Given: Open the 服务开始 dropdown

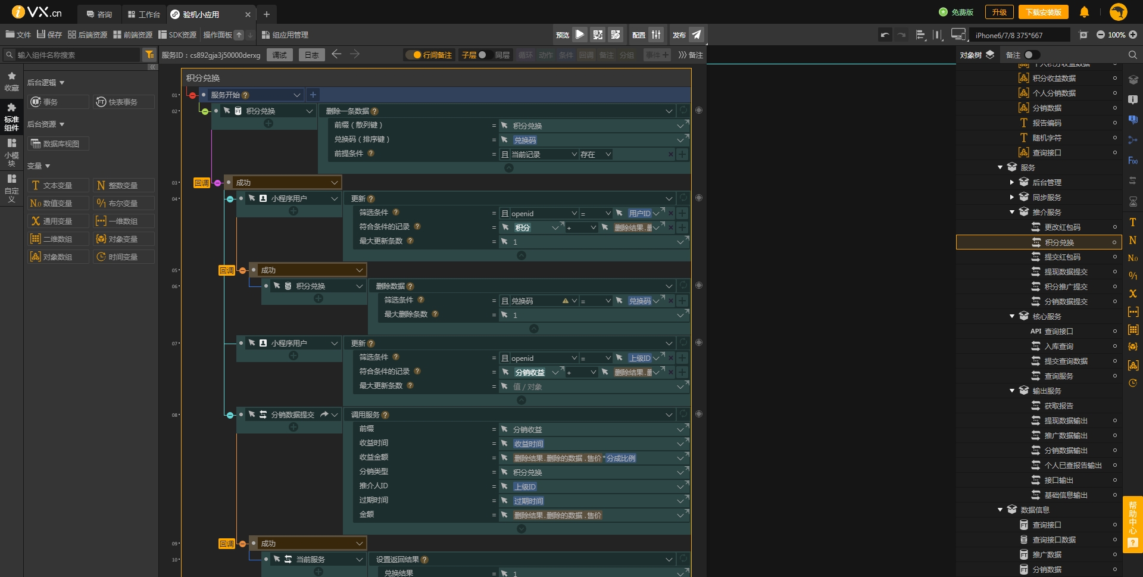Looking at the screenshot, I should point(296,95).
